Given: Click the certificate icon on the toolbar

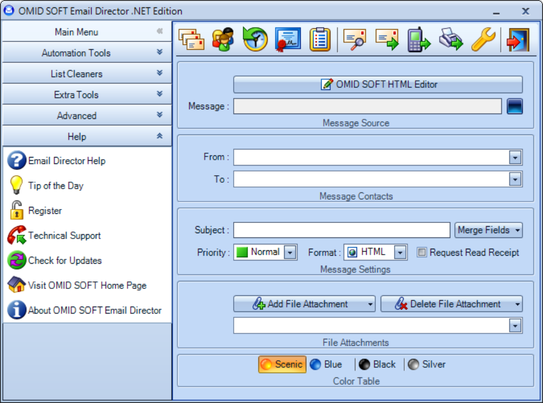Looking at the screenshot, I should tap(287, 39).
